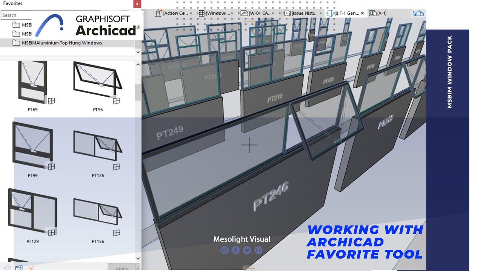Click the favorites thumbnail scrollbar handle

(138, 92)
